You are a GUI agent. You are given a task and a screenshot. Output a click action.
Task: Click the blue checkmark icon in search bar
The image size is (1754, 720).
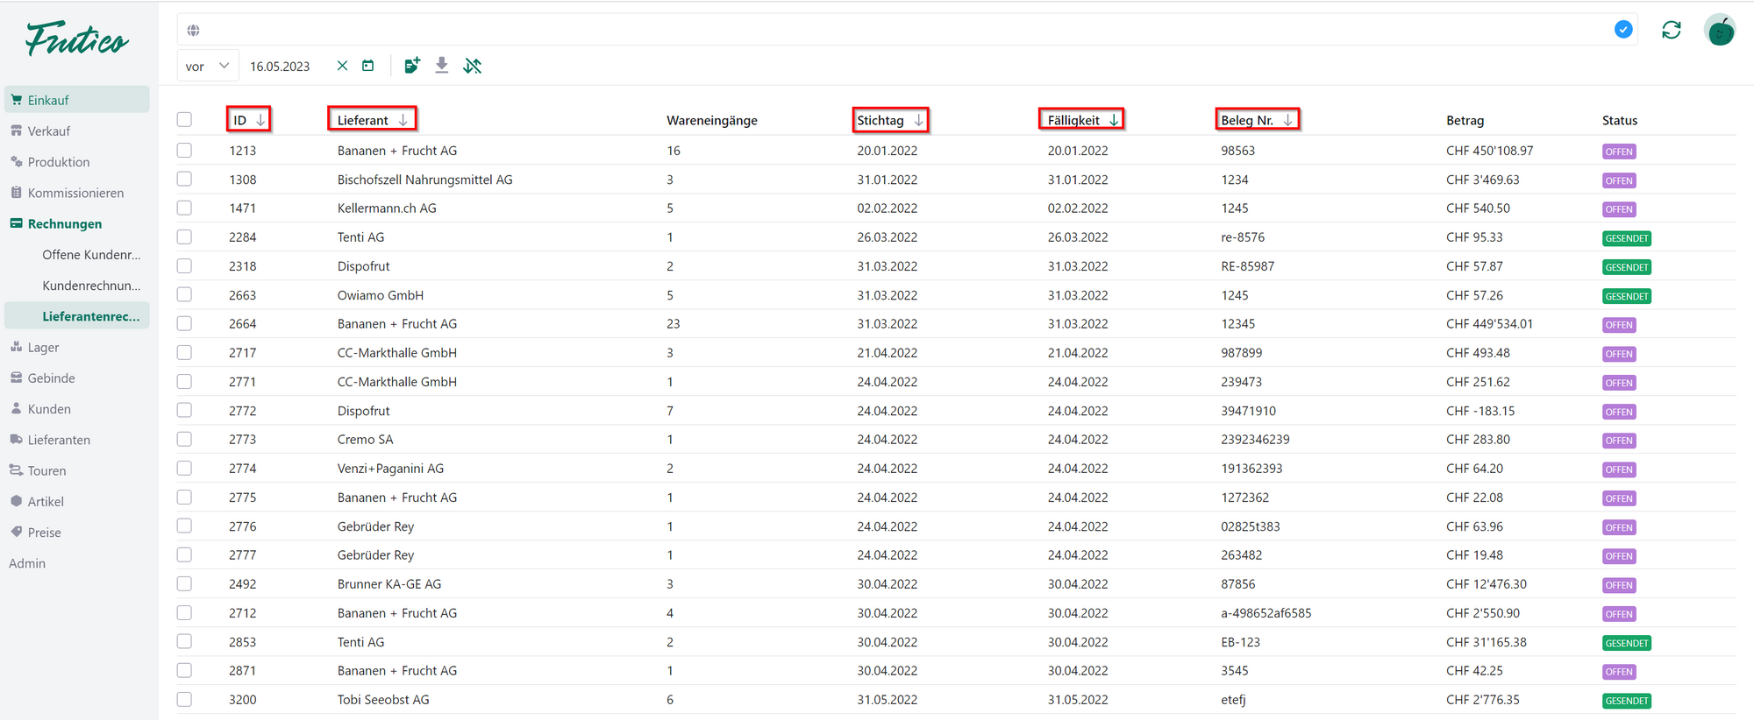(1623, 30)
